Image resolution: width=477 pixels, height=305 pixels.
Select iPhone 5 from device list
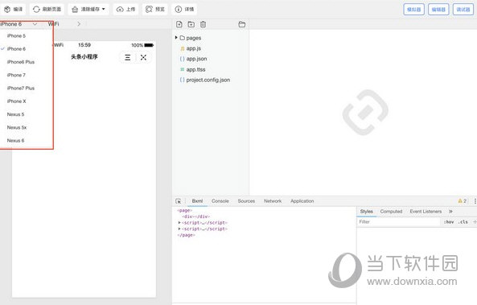16,35
